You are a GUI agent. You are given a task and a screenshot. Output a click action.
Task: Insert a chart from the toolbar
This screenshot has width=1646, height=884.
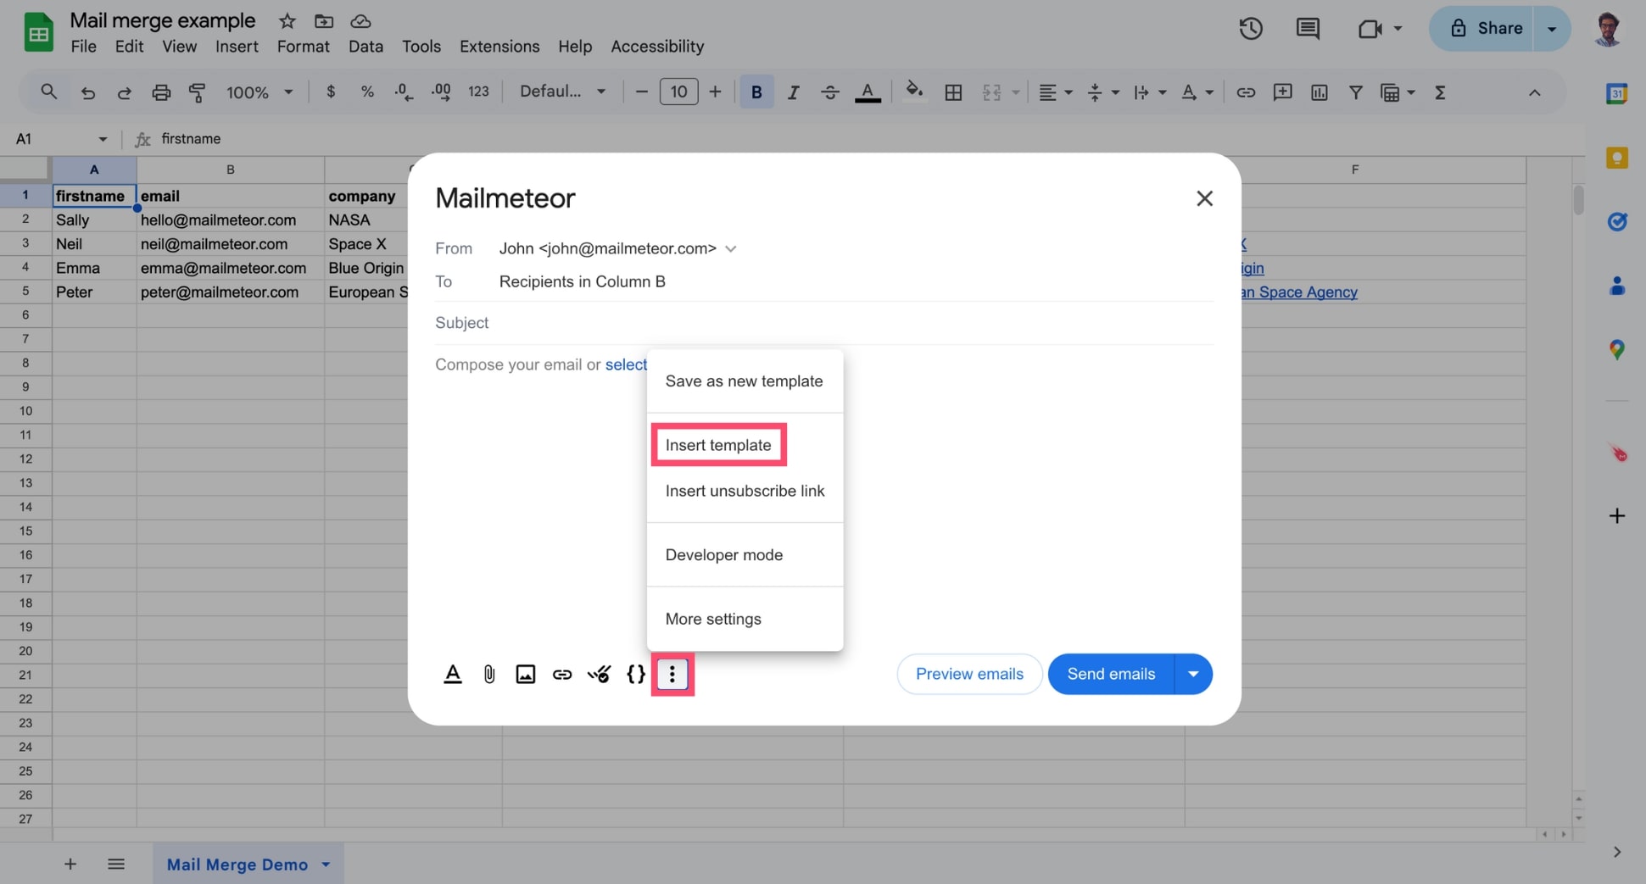click(x=1319, y=92)
